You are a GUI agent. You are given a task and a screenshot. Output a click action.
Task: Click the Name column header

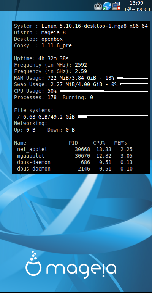click(20, 143)
